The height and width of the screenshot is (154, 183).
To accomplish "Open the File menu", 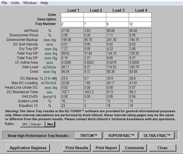I will tap(4, 3).
